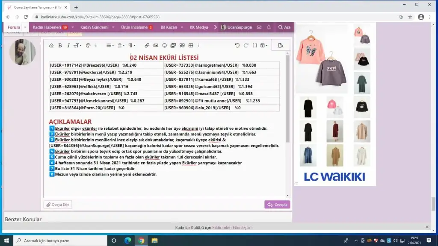This screenshot has height=246, width=438.
Task: Toggle italic text formatting
Action: (68, 45)
